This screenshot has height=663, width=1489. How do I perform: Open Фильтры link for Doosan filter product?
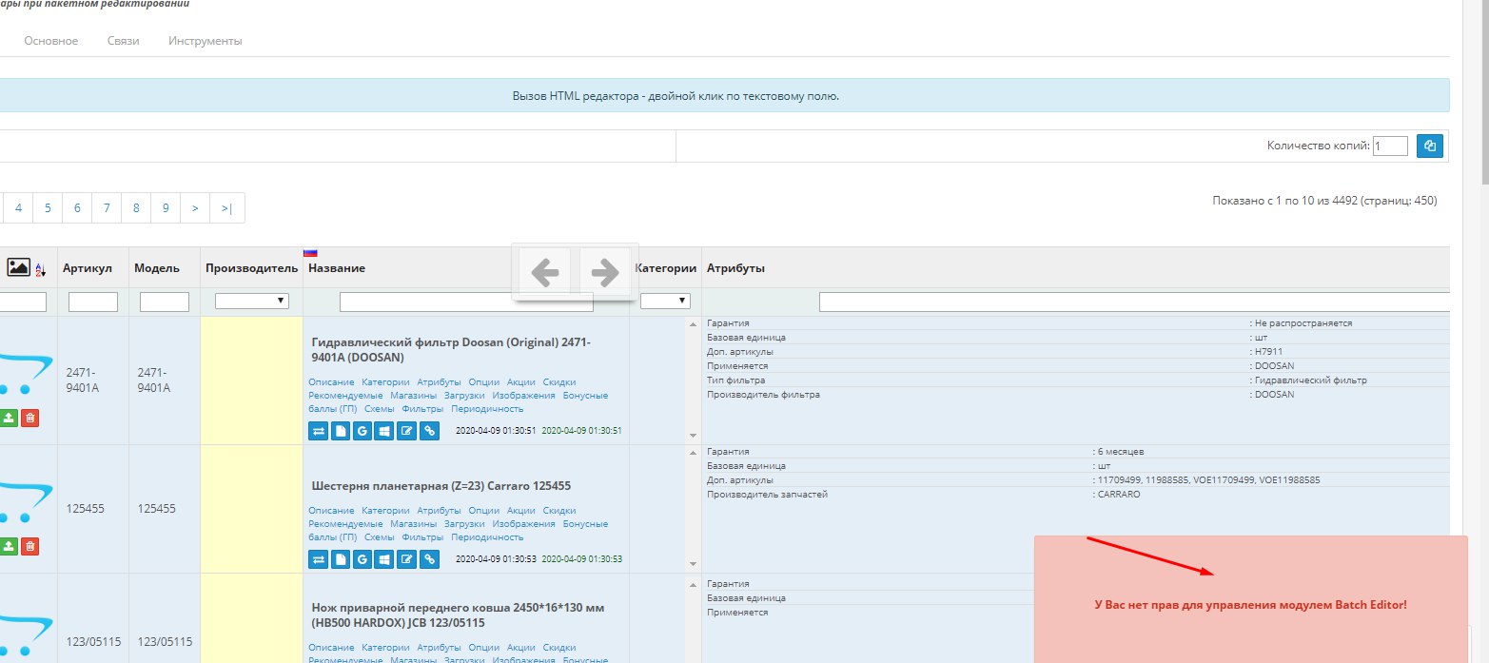(x=422, y=408)
